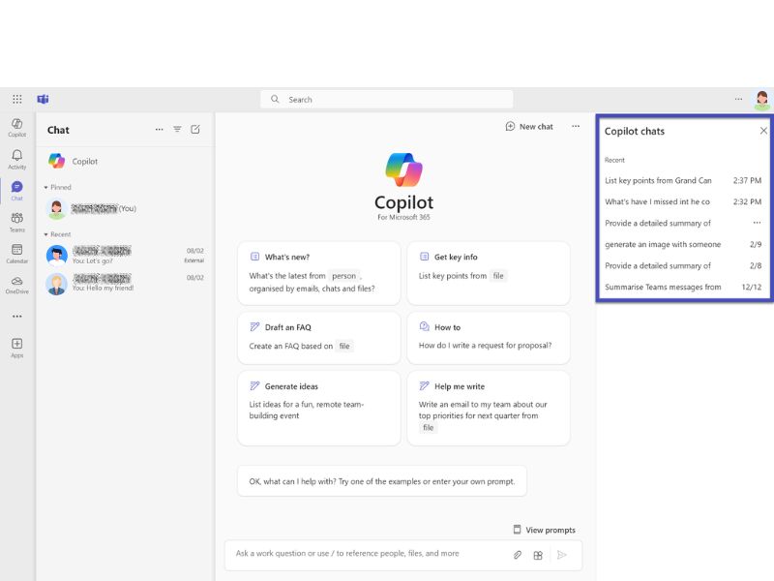Click the app launcher grid icon
774x581 pixels.
click(16, 99)
